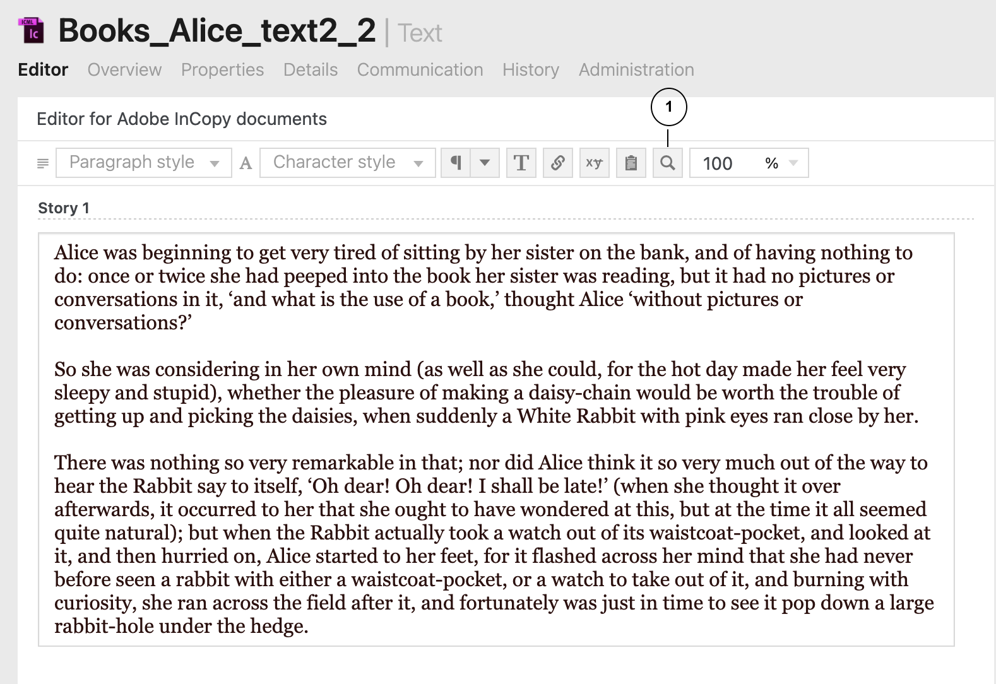Click inside the Story 1 text area
Viewport: 996px width, 684px height.
(x=495, y=439)
